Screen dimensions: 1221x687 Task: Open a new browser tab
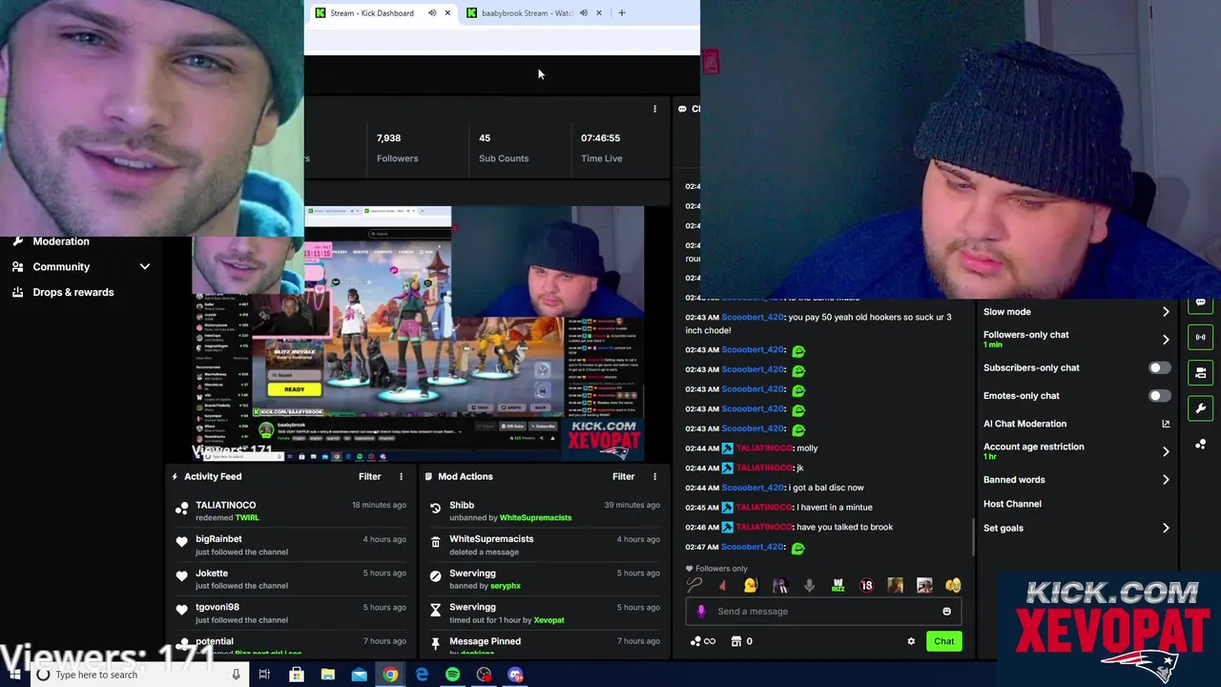click(621, 13)
